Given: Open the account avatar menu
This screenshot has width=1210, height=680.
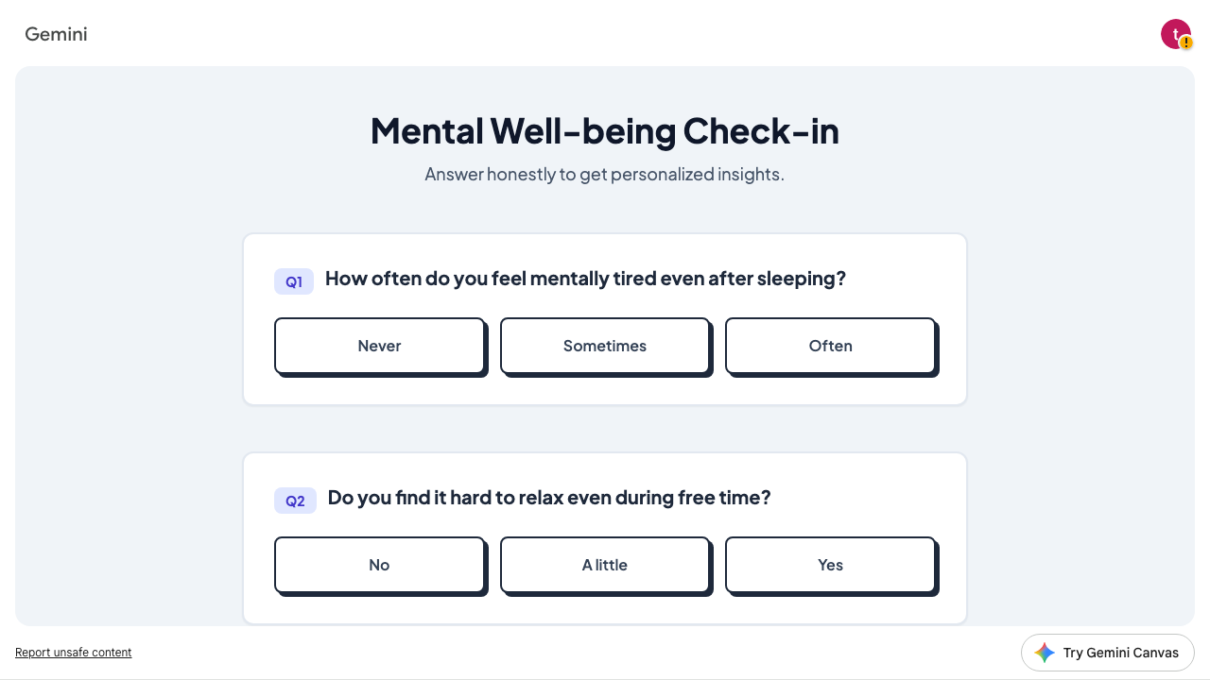Looking at the screenshot, I should [1173, 33].
